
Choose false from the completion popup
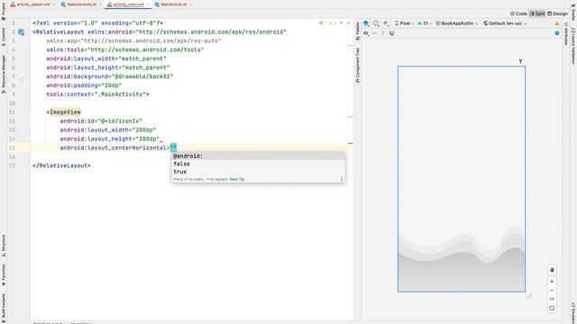259,164
